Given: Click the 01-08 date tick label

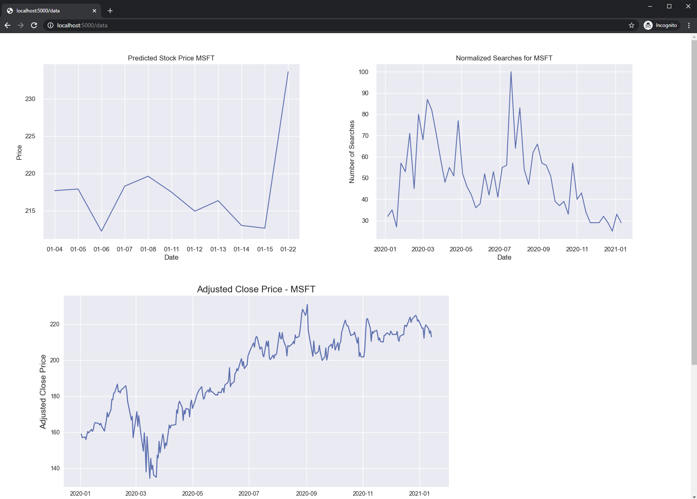Looking at the screenshot, I should pyautogui.click(x=148, y=249).
